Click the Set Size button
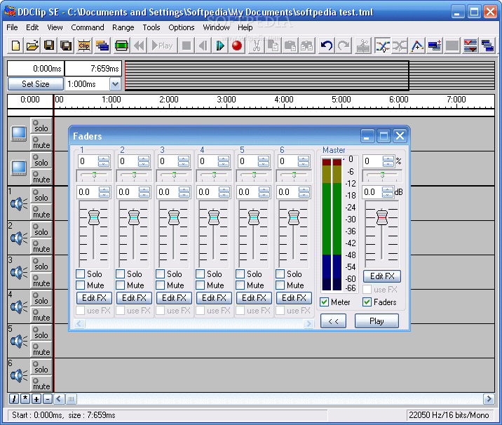The height and width of the screenshot is (425, 502). [x=36, y=84]
